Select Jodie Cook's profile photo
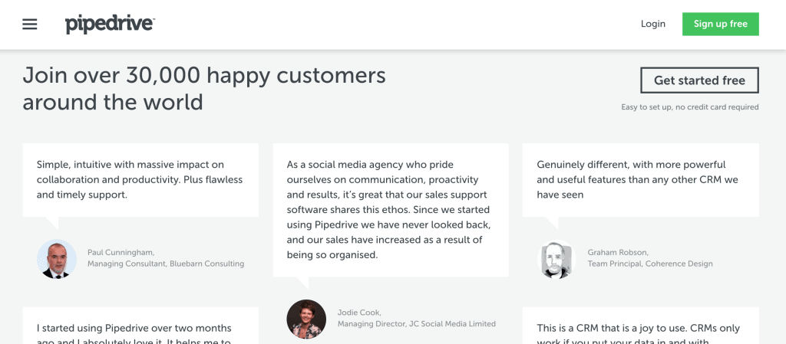The image size is (786, 344). pos(306,319)
